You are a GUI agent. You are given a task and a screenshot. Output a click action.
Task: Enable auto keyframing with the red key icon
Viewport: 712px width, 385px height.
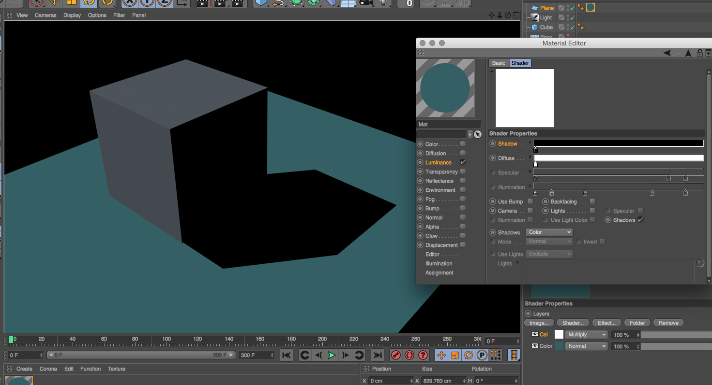coord(395,355)
